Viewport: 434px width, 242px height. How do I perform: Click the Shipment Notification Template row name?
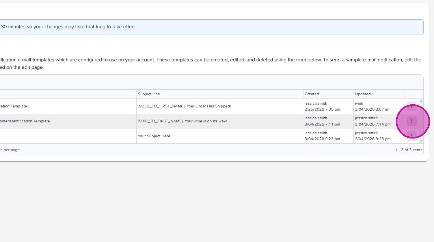(x=25, y=121)
